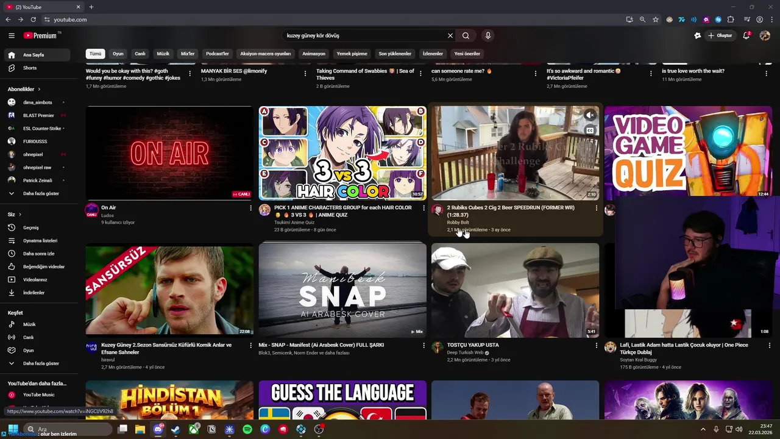The image size is (780, 439).
Task: Play the ON AIR live thumbnail
Action: 169,153
